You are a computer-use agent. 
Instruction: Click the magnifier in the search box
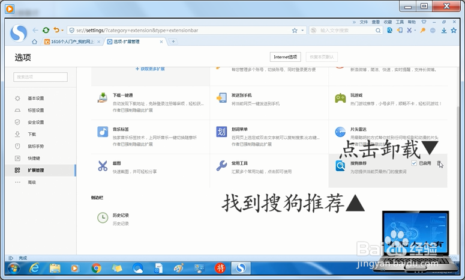[x=378, y=30]
